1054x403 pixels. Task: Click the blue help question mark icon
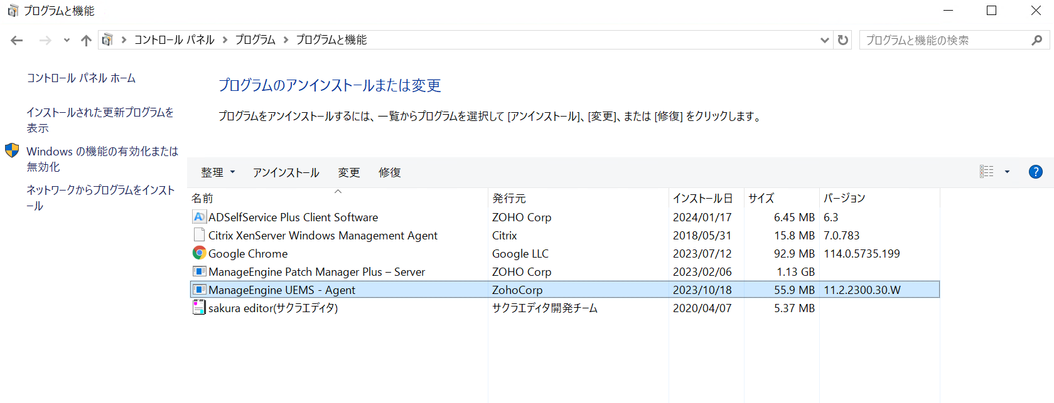click(x=1035, y=172)
